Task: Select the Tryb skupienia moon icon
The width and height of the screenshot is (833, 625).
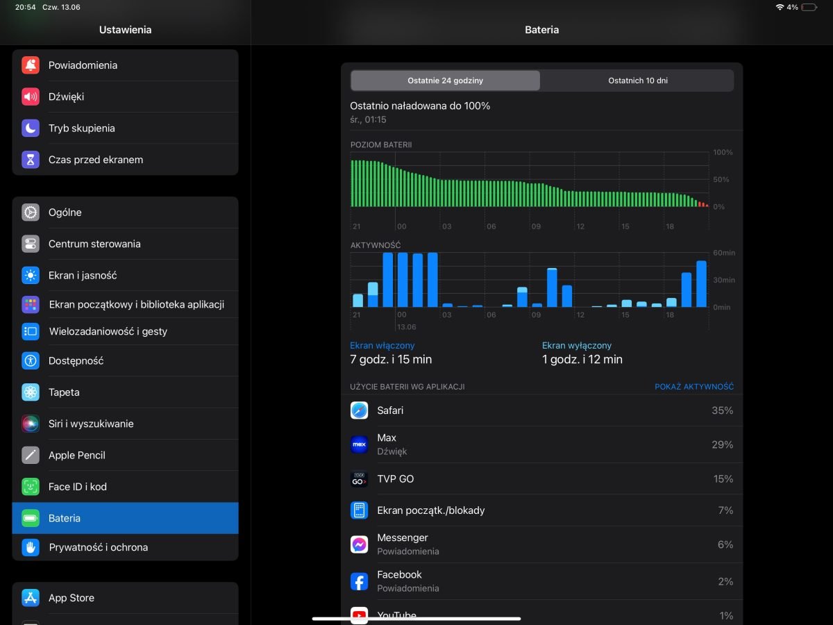Action: coord(31,128)
